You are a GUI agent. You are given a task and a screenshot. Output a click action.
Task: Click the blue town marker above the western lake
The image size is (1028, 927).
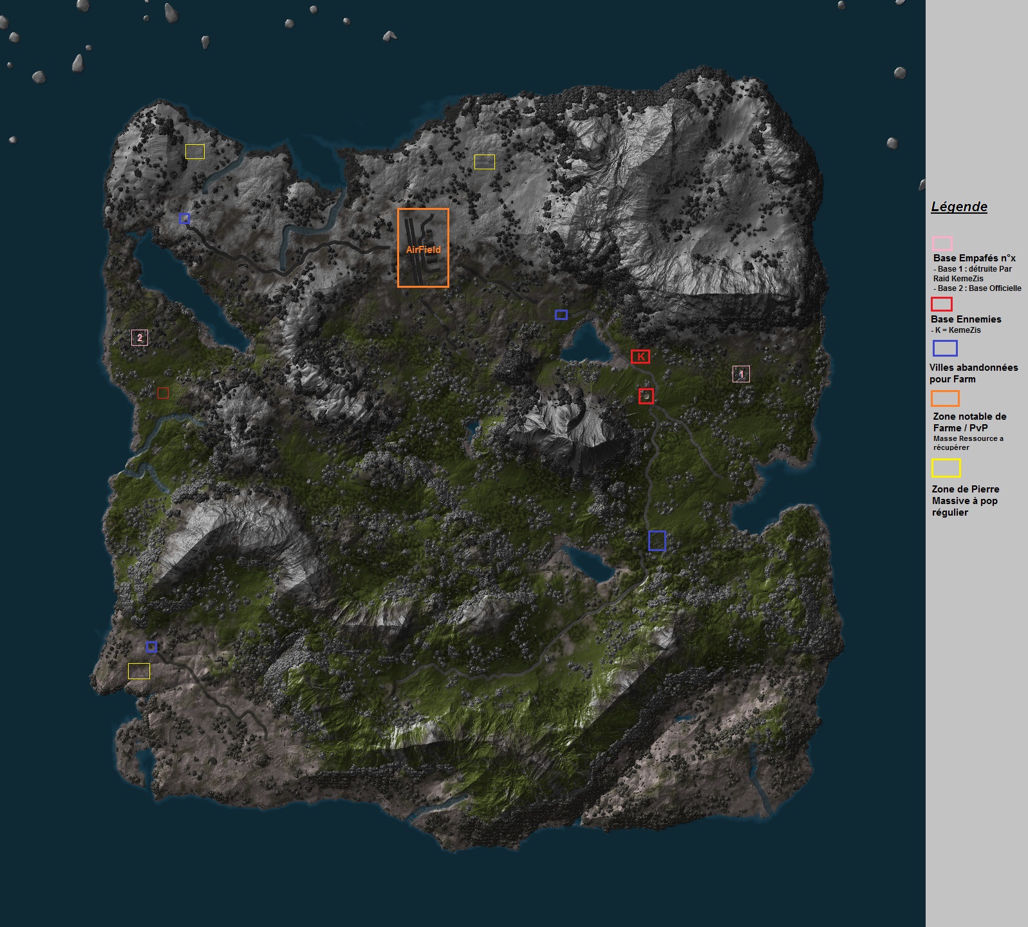click(x=185, y=219)
